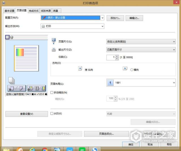Enable the 水印 watermark checkbox

click(x=52, y=114)
